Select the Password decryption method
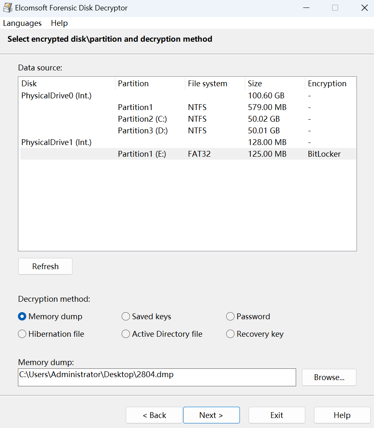The image size is (374, 428). click(230, 317)
